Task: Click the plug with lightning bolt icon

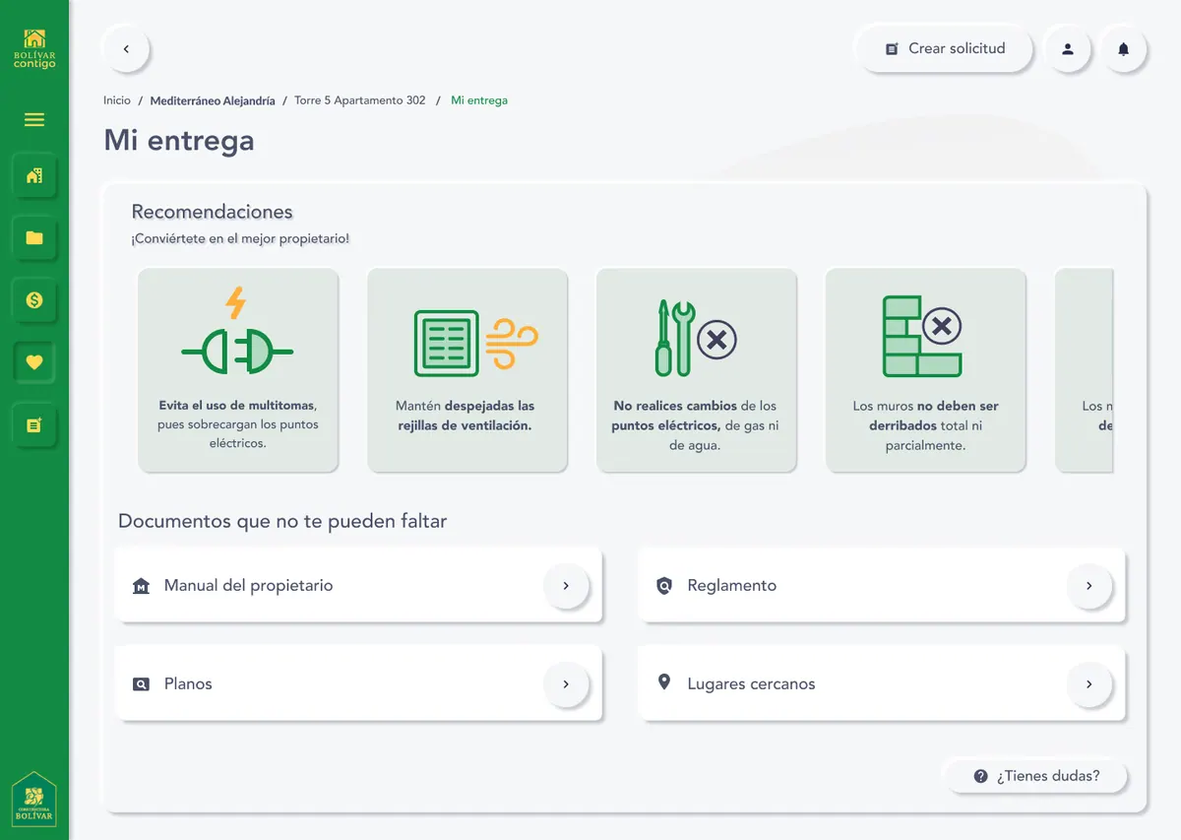Action: (x=237, y=332)
